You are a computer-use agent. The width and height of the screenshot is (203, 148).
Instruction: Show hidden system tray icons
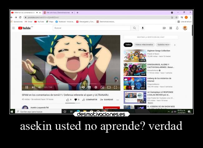click(169, 112)
